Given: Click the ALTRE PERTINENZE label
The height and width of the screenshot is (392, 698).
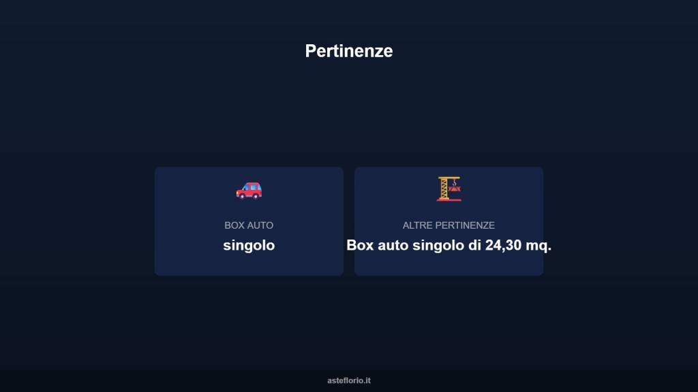Looking at the screenshot, I should point(449,225).
